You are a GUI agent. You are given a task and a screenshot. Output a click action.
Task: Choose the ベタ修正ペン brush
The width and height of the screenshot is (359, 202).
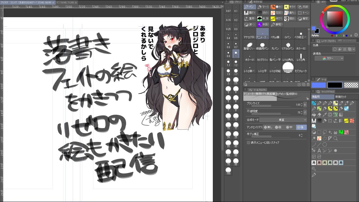pos(301,33)
